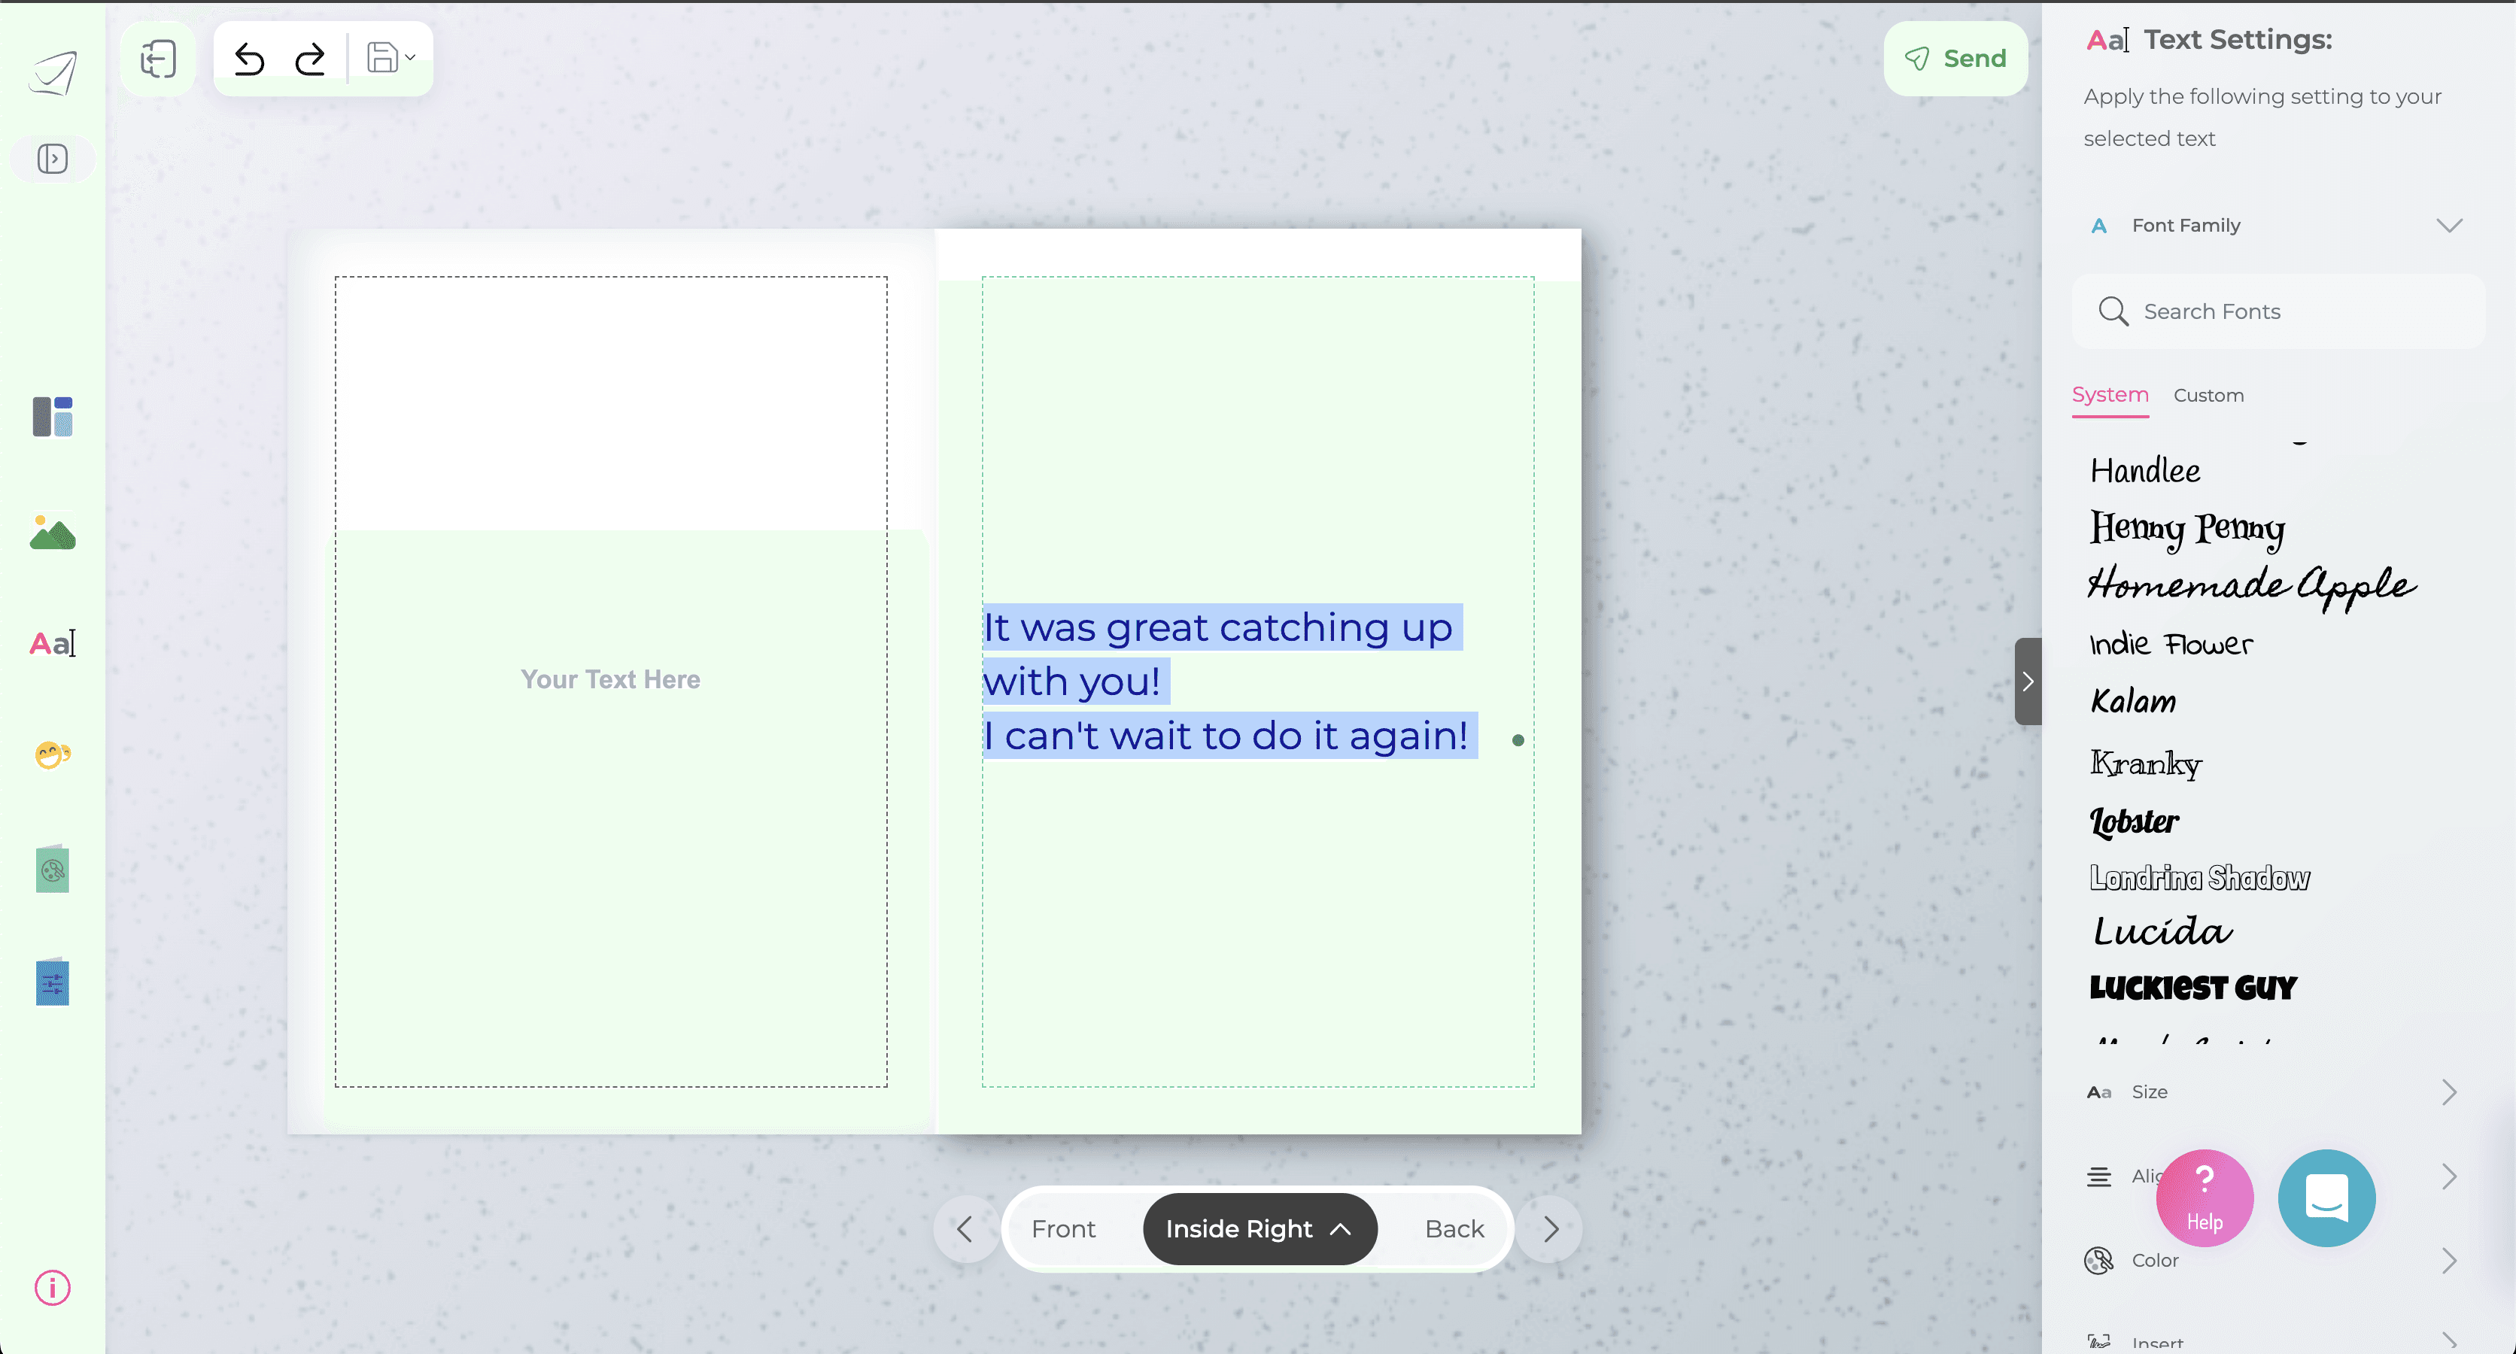Click the undo arrow icon
The width and height of the screenshot is (2516, 1354).
coord(250,59)
